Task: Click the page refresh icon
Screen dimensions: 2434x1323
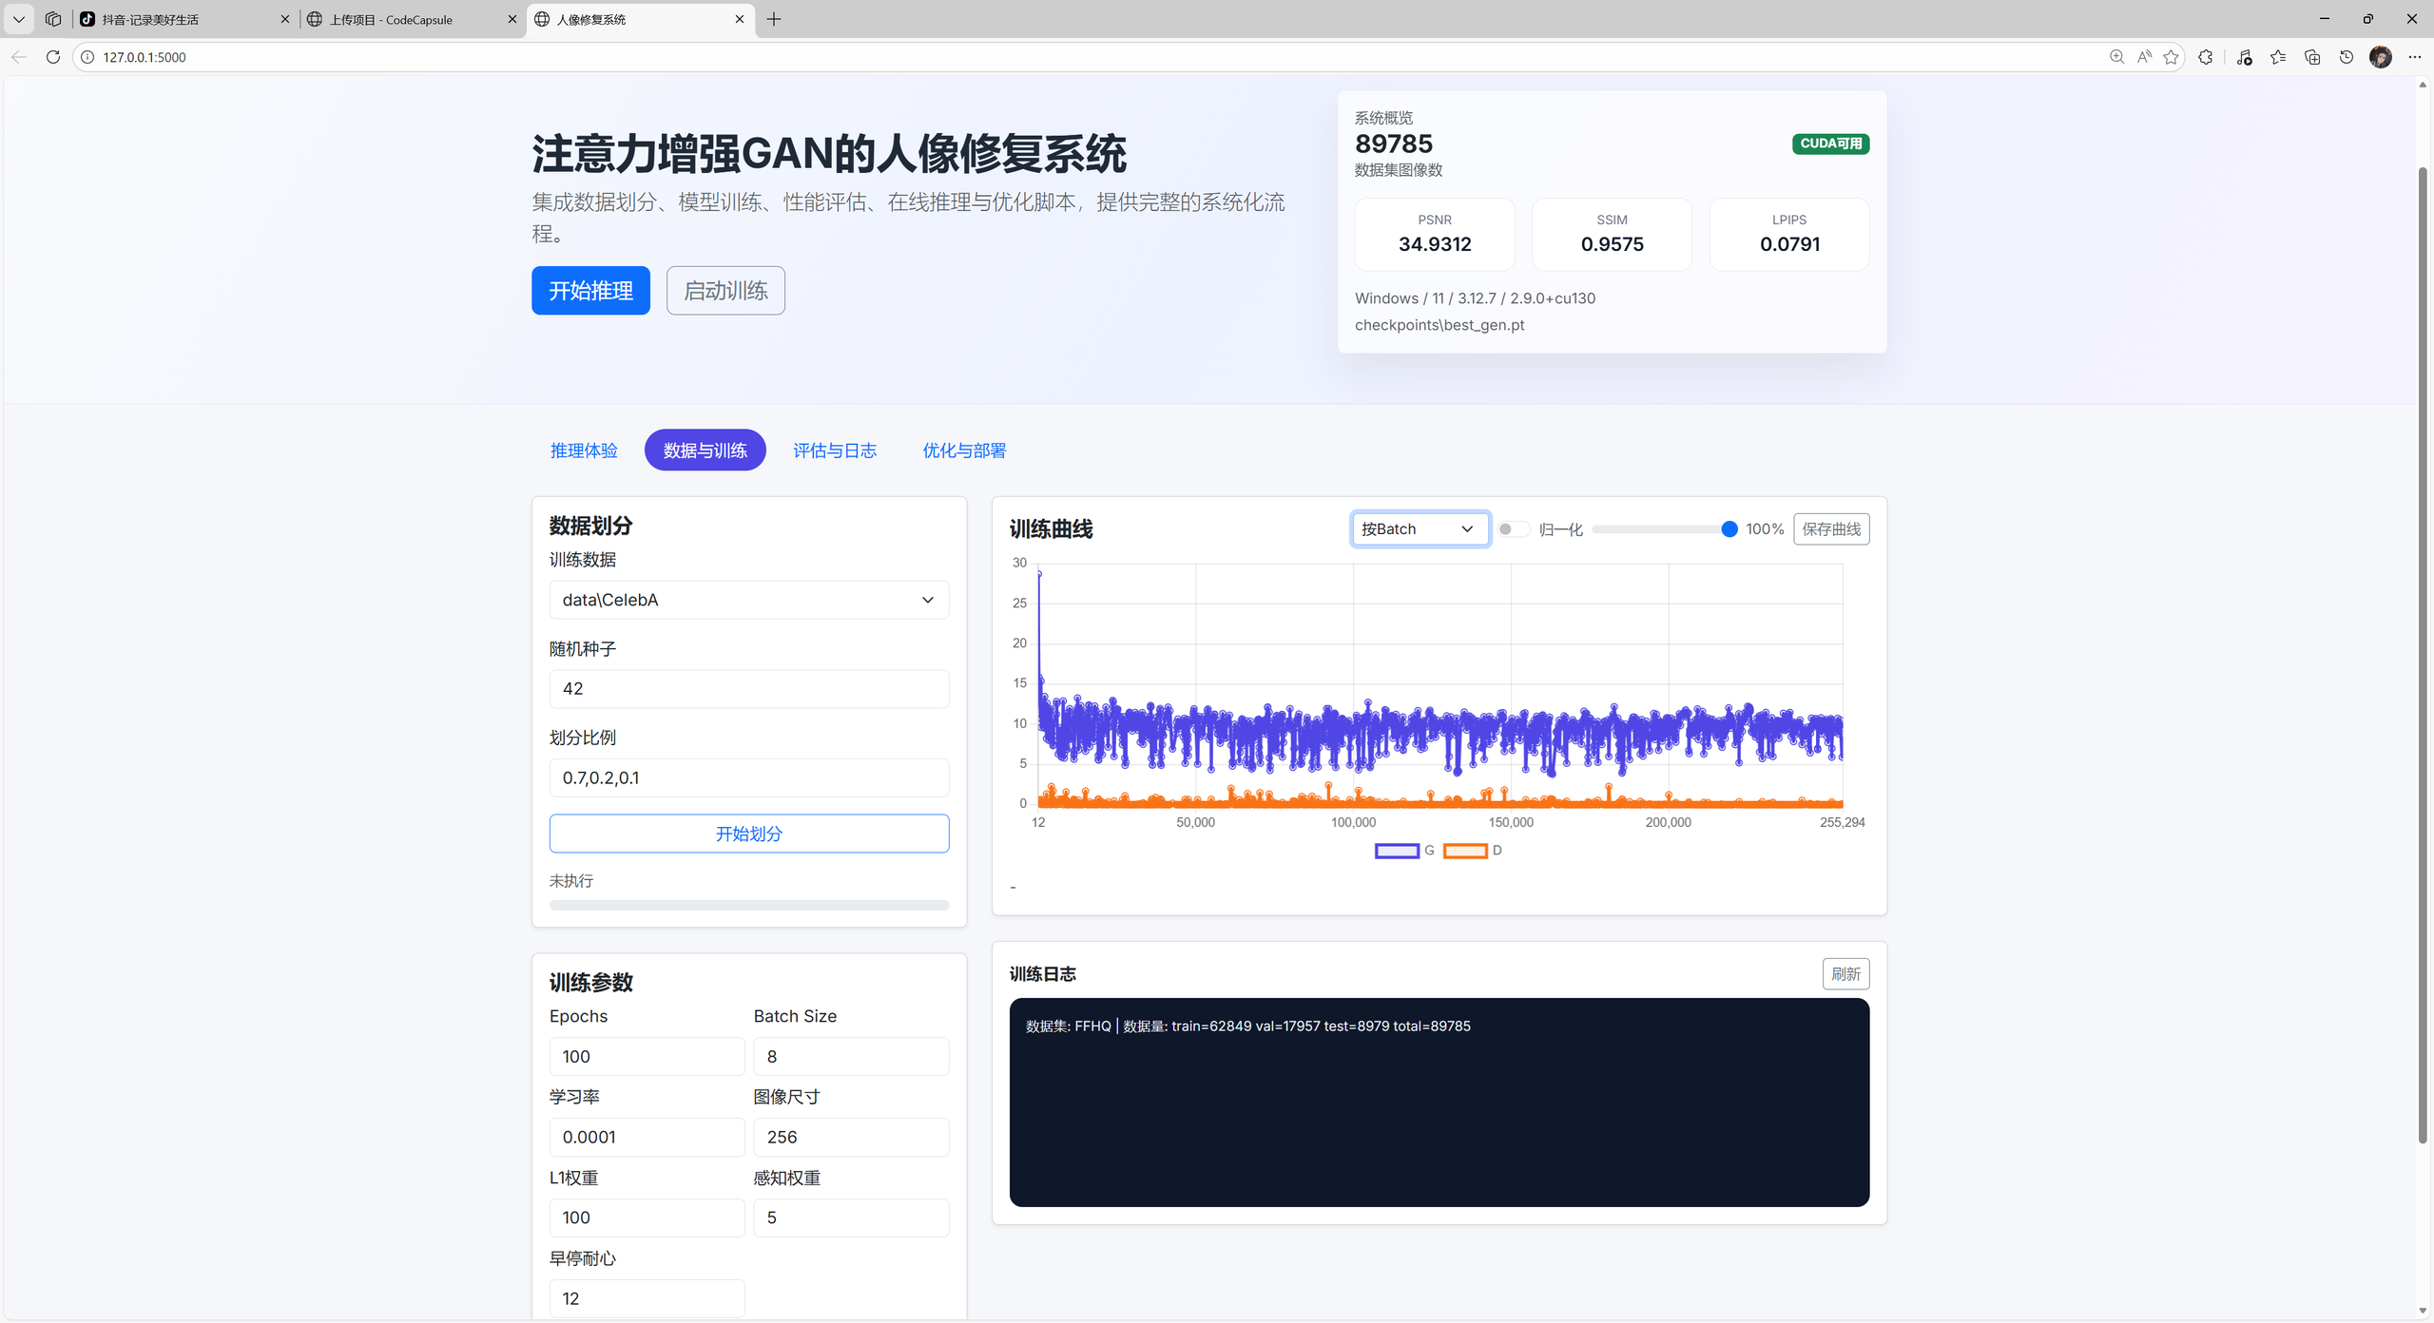Action: click(53, 57)
